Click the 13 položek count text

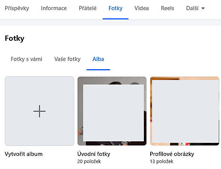(161, 162)
